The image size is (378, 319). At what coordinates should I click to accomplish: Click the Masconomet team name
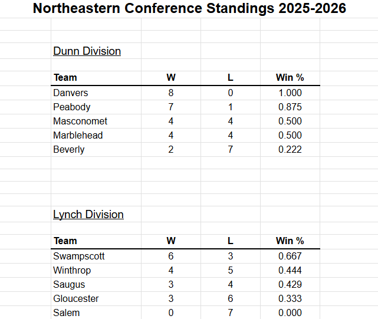pyautogui.click(x=80, y=121)
